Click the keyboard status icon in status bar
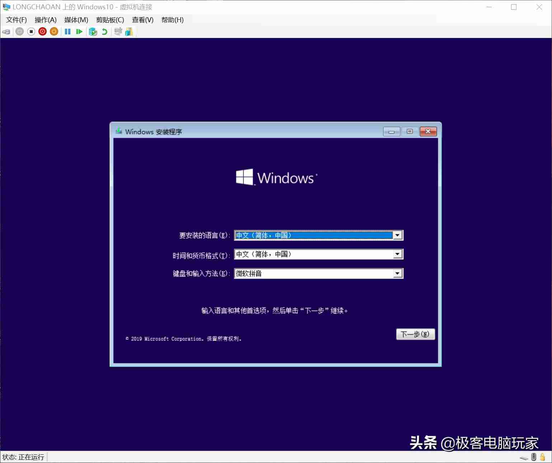 (524, 458)
